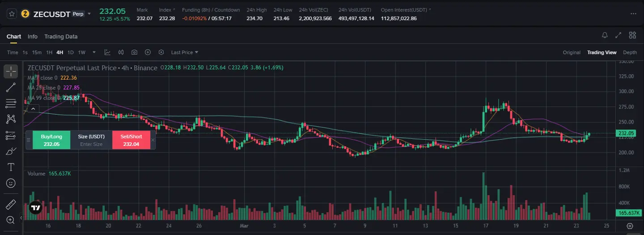644x235 pixels.
Task: Click the Volume indicator legend
Action: [x=49, y=173]
